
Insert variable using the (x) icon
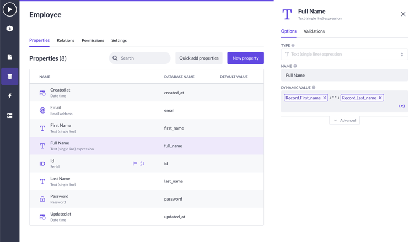click(x=402, y=106)
